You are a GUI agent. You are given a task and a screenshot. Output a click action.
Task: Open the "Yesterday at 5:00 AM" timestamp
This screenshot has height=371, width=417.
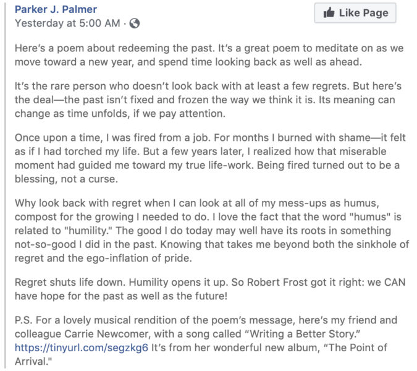(x=67, y=23)
